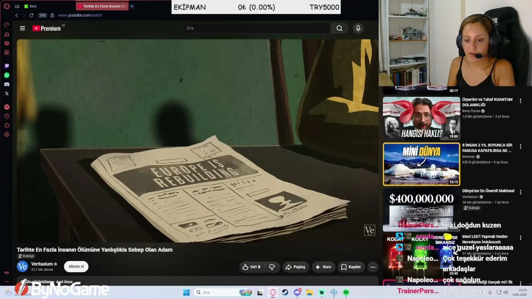The image size is (532, 299).
Task: Open the Veritasium channel avatar
Action: point(22,267)
